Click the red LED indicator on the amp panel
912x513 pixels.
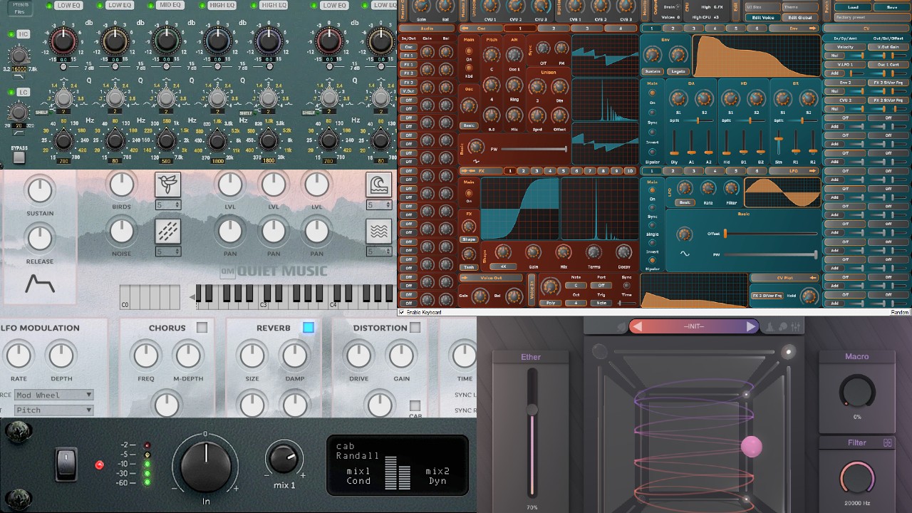click(99, 465)
